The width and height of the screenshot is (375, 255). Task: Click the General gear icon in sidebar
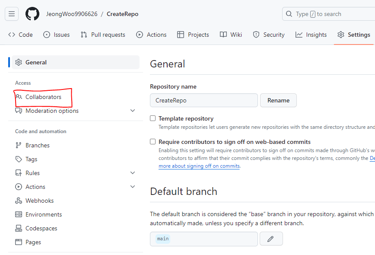pyautogui.click(x=19, y=62)
